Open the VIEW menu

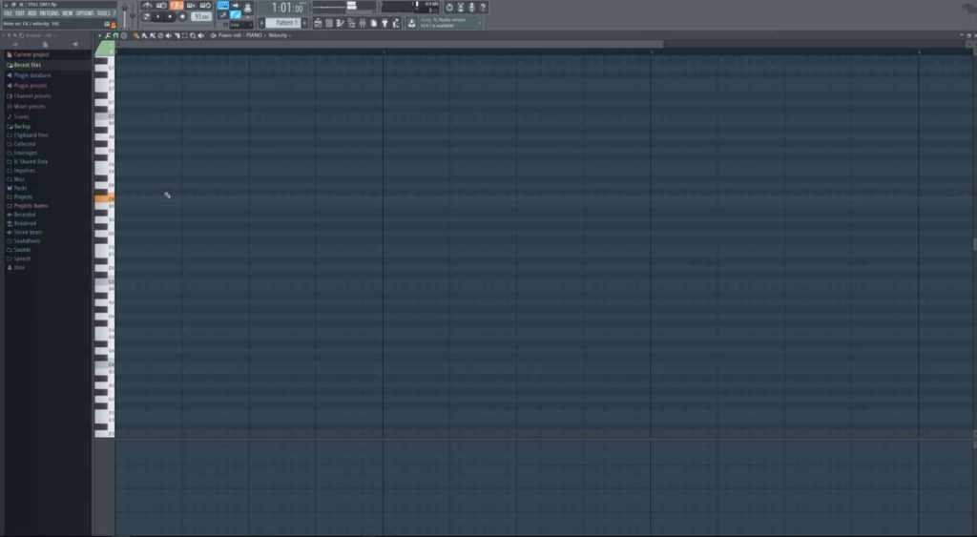68,13
